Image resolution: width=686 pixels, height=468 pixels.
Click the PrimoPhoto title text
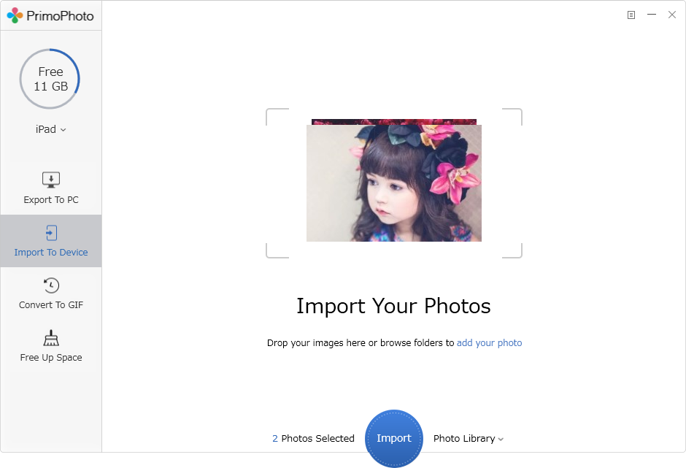coord(60,16)
